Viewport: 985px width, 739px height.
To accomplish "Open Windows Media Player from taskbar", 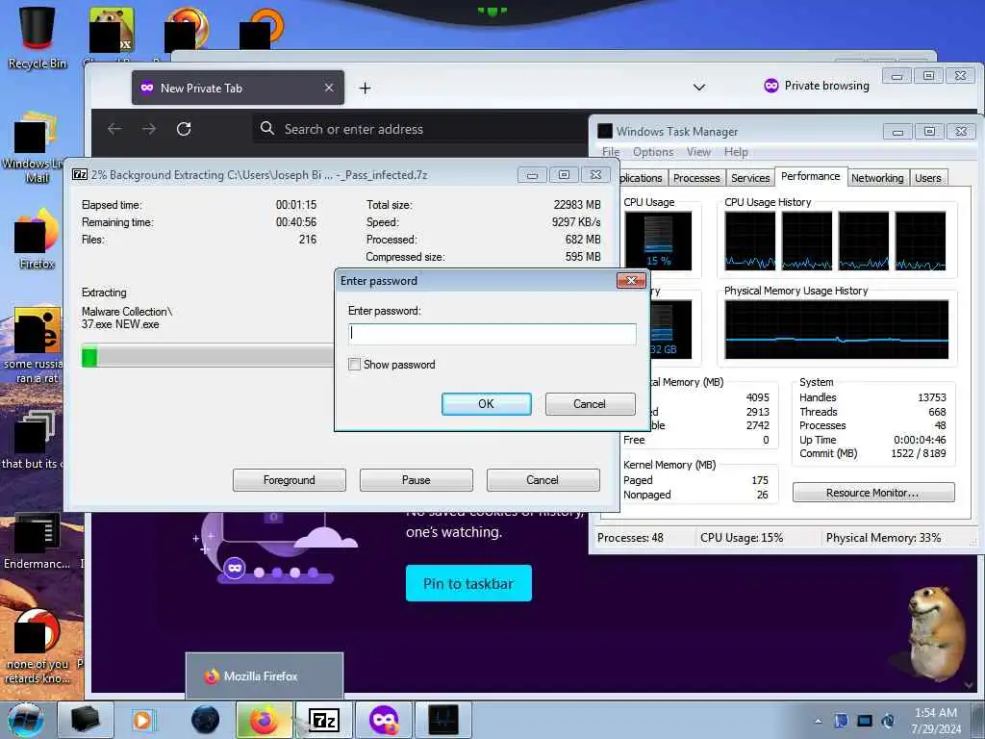I will [142, 720].
